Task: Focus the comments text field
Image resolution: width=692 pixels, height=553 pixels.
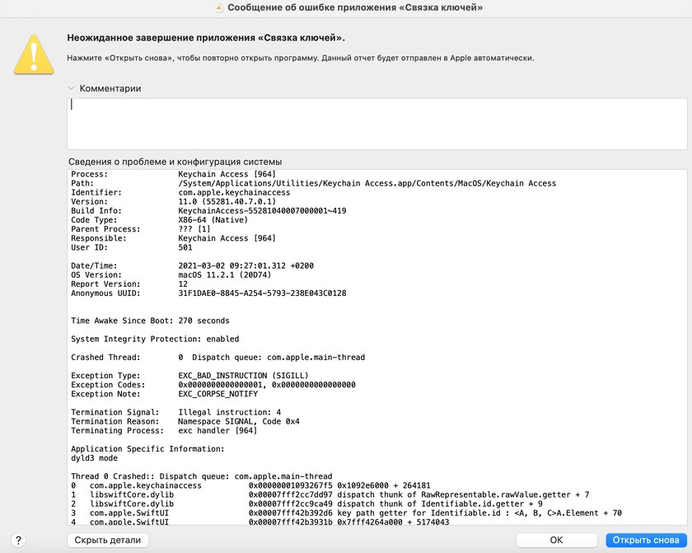Action: (377, 124)
